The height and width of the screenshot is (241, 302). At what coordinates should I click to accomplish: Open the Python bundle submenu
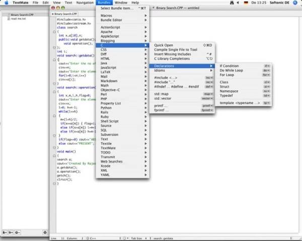pyautogui.click(x=122, y=108)
